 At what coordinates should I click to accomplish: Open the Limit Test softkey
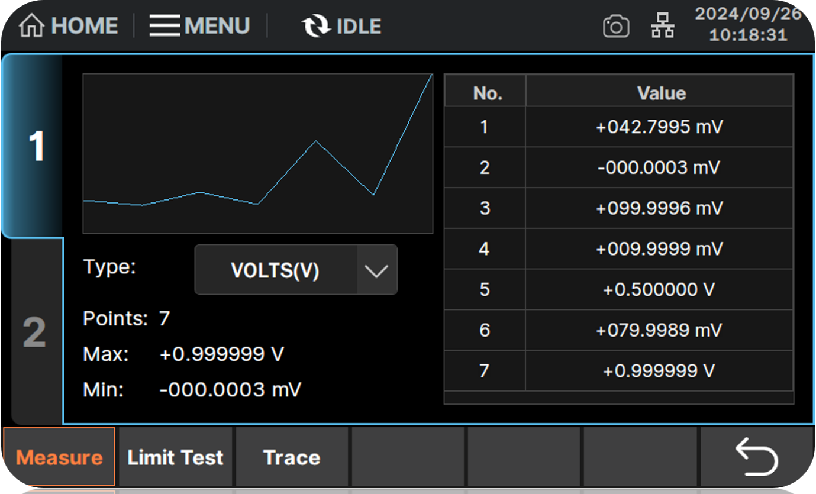[176, 457]
